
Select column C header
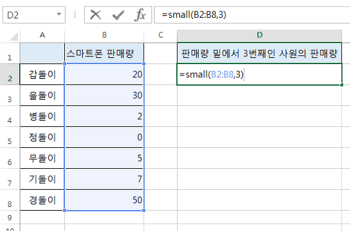pyautogui.click(x=160, y=35)
